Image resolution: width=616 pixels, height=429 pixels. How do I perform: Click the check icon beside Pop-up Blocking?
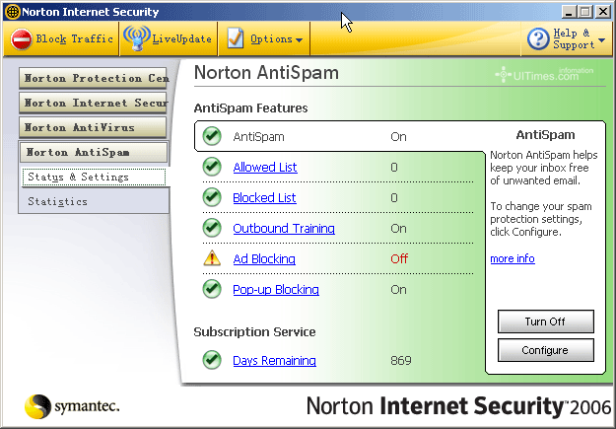click(212, 289)
